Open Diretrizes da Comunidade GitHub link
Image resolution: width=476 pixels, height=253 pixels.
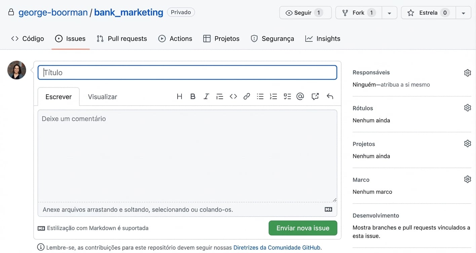tap(277, 248)
